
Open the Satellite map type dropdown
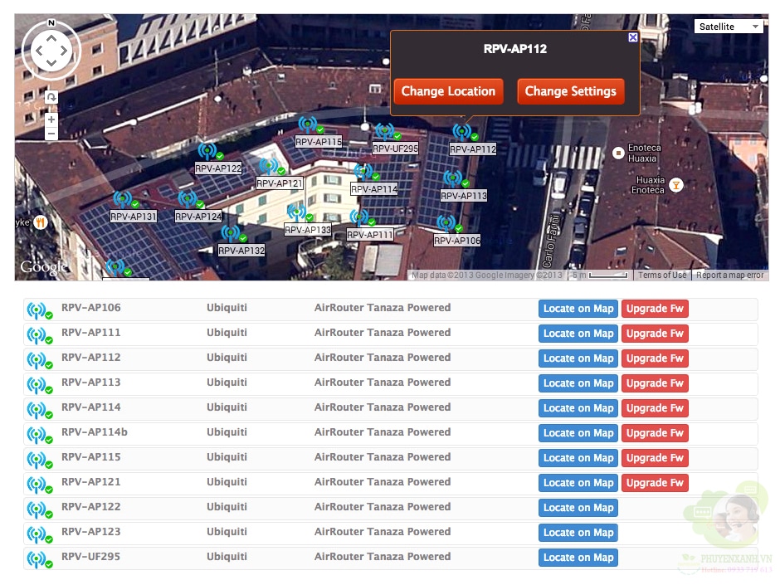click(729, 27)
